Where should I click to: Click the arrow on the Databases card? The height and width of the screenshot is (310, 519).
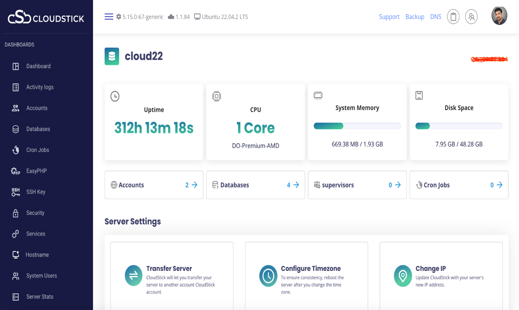pyautogui.click(x=295, y=185)
